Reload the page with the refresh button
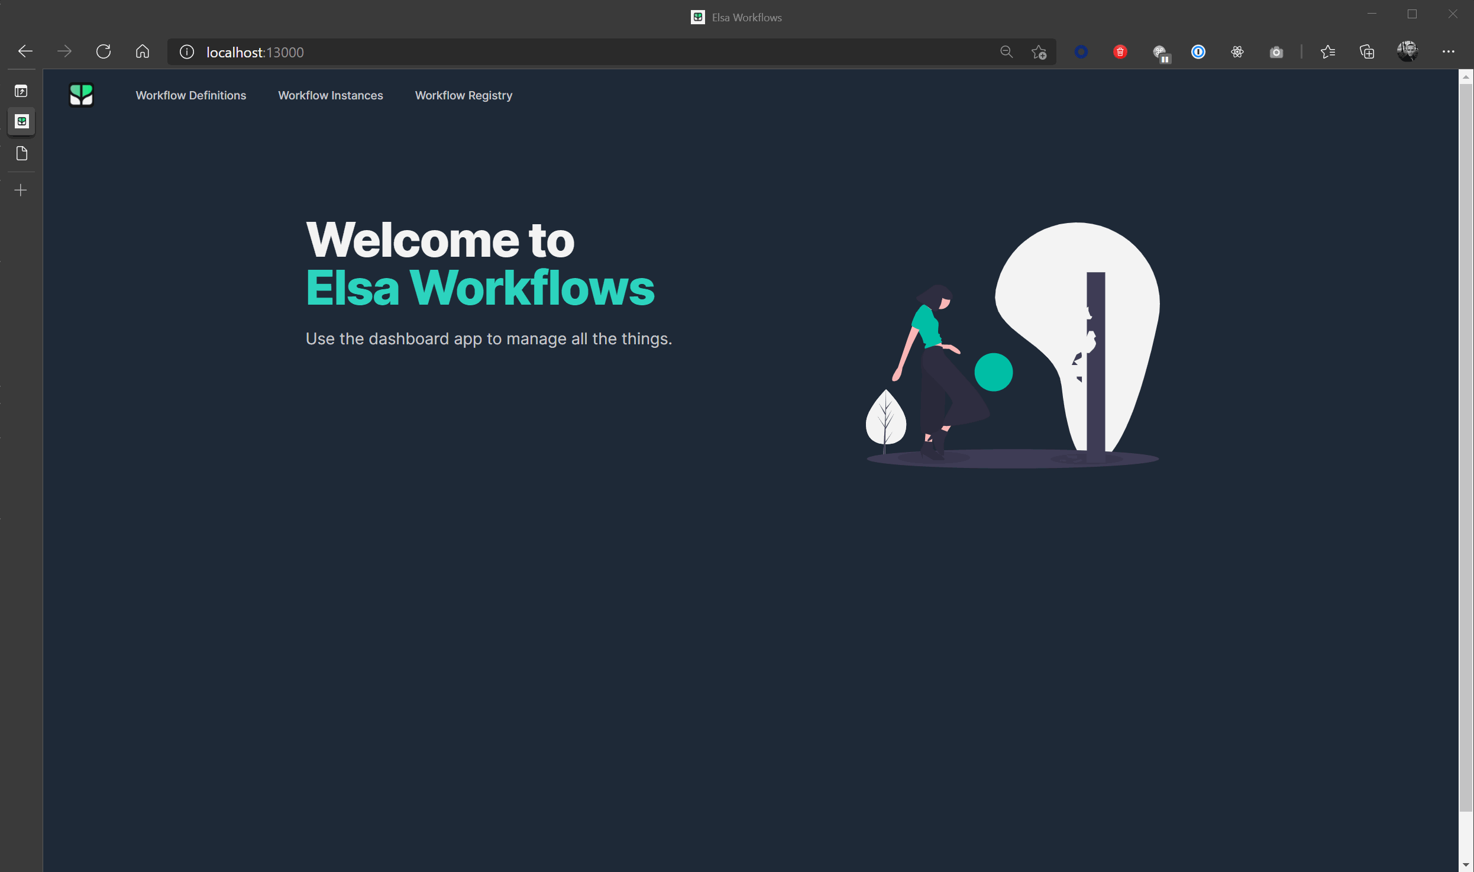The width and height of the screenshot is (1474, 872). tap(104, 51)
